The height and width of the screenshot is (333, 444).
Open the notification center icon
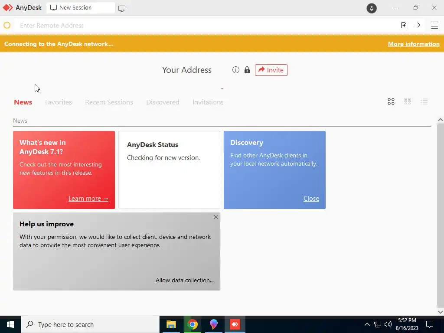(x=430, y=324)
